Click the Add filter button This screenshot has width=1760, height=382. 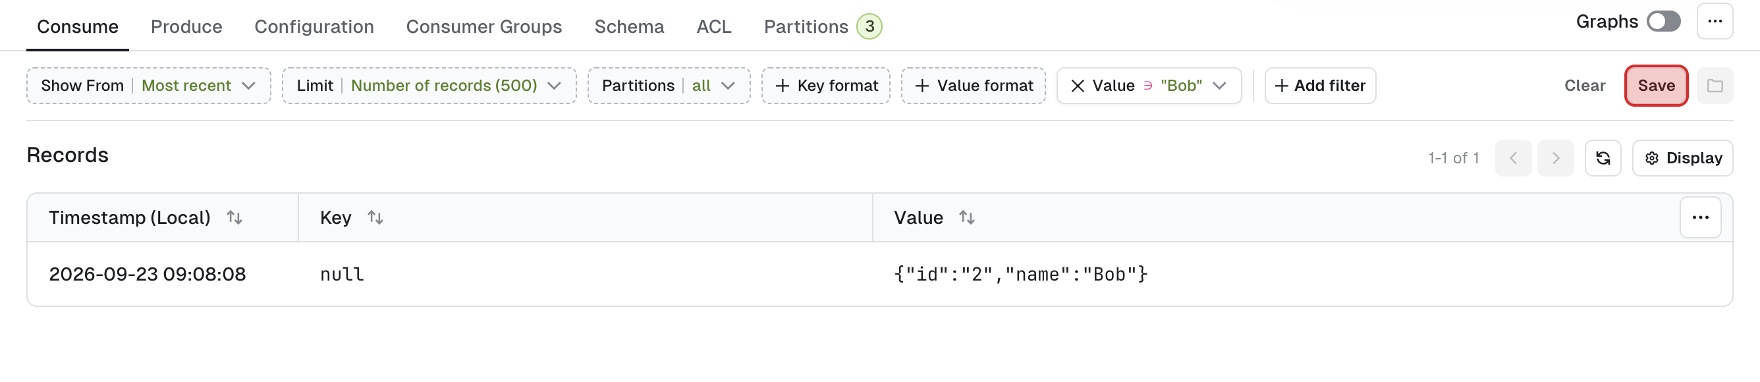[x=1320, y=86]
